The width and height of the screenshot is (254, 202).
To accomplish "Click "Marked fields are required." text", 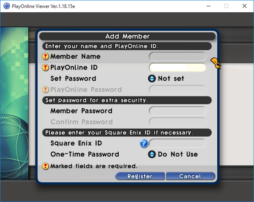I will click(x=94, y=166).
